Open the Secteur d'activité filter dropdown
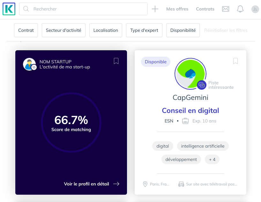Image resolution: width=261 pixels, height=202 pixels. [x=63, y=30]
